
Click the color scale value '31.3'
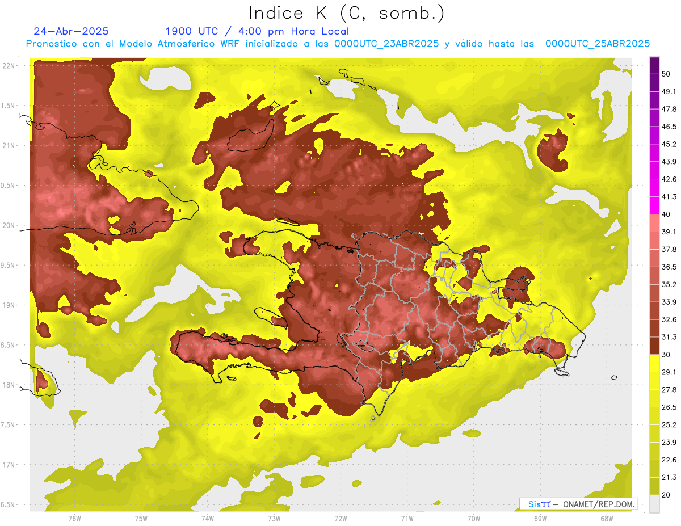pos(669,337)
